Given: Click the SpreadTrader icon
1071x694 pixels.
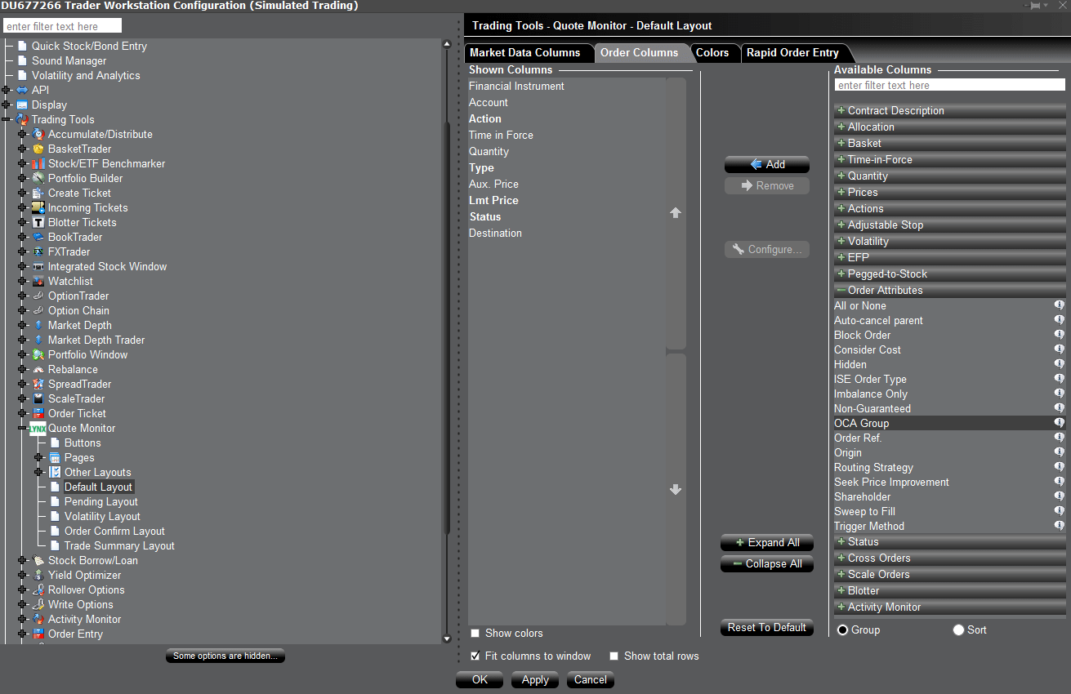Looking at the screenshot, I should point(38,384).
